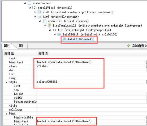Viewport: 147px width, 126px height.
Task: Select scrollView2 (x-scroll) node
Action: pyautogui.click(x=55, y=8)
